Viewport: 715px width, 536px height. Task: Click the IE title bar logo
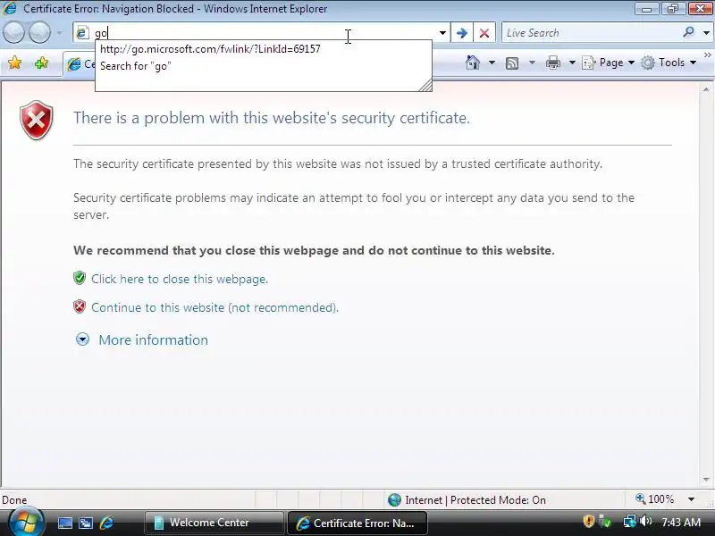(x=10, y=8)
